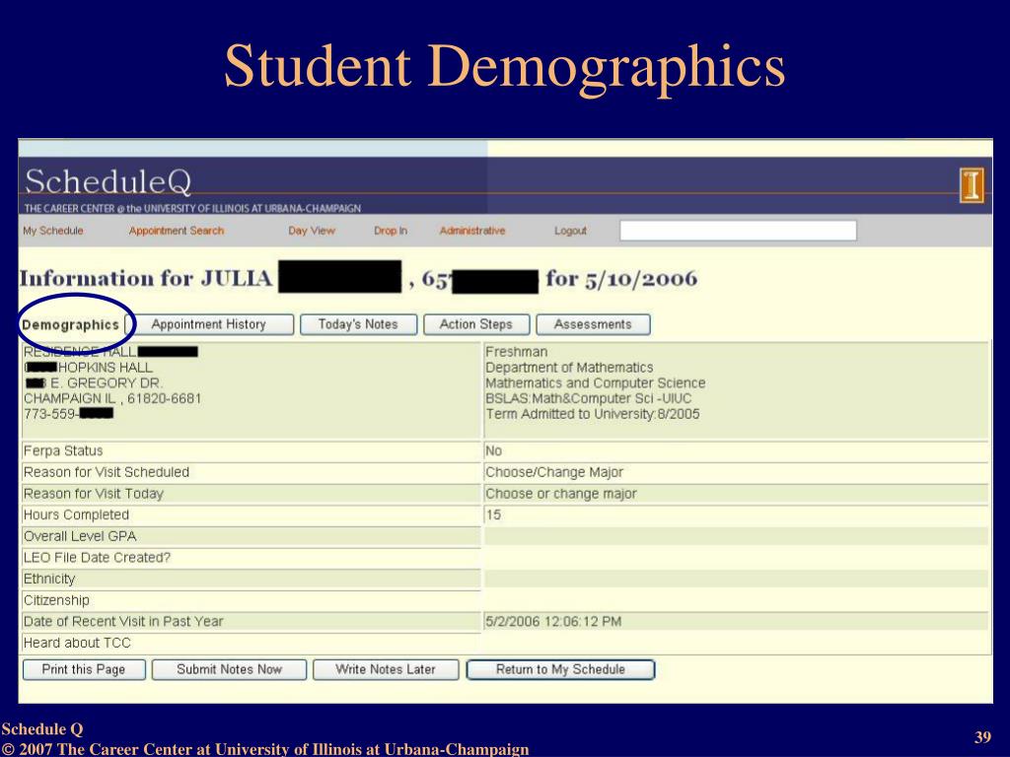Select the 'Freshman' class standing text

[x=517, y=352]
